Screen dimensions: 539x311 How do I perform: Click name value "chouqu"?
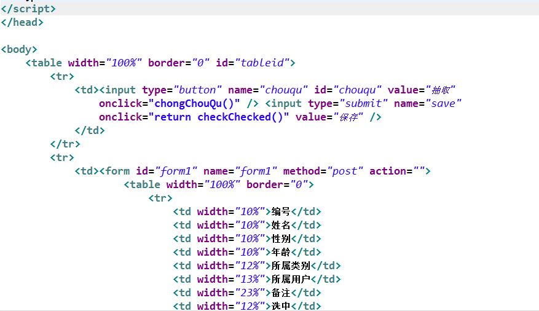283,90
